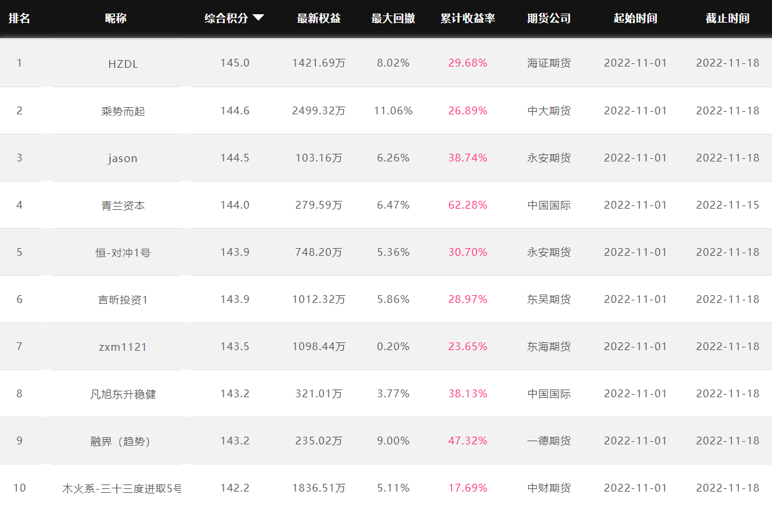Click the equity value 103.16万

[319, 158]
